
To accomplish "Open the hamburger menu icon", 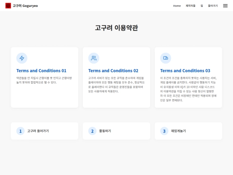I will 225,6.
